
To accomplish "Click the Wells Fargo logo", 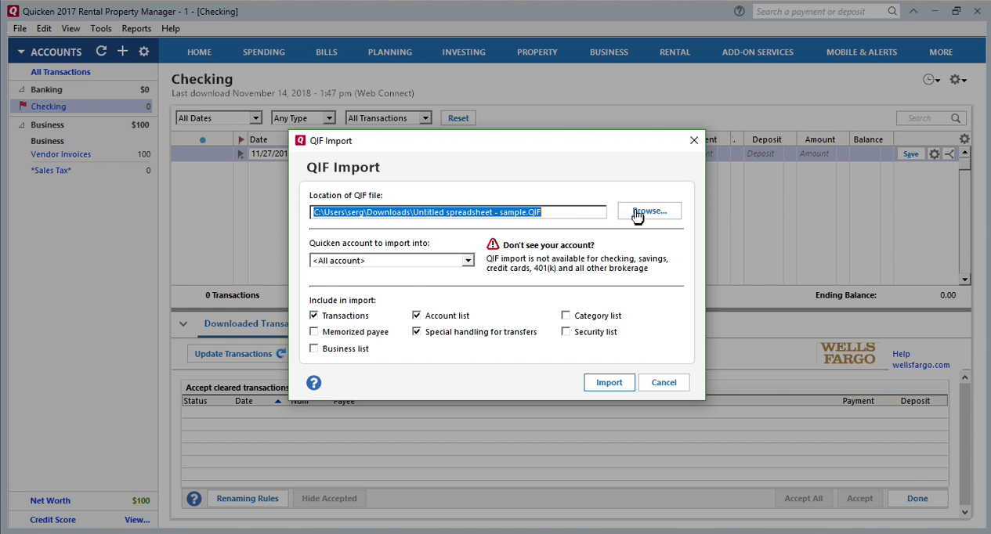I will pos(848,353).
